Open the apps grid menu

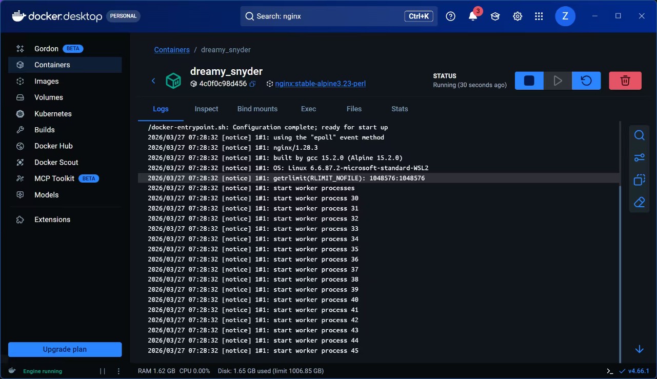point(539,16)
